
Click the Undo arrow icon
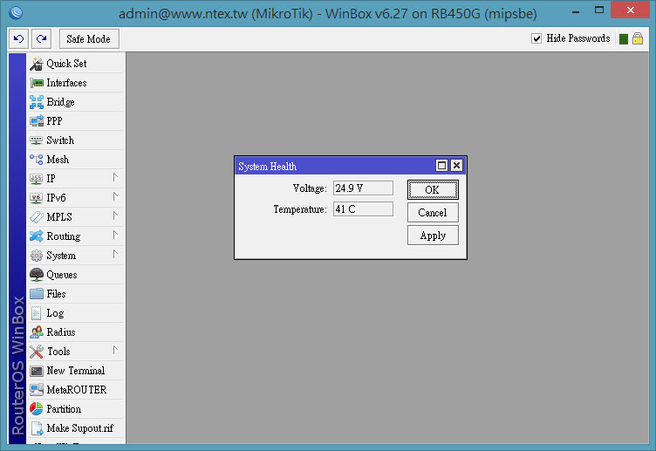[19, 39]
